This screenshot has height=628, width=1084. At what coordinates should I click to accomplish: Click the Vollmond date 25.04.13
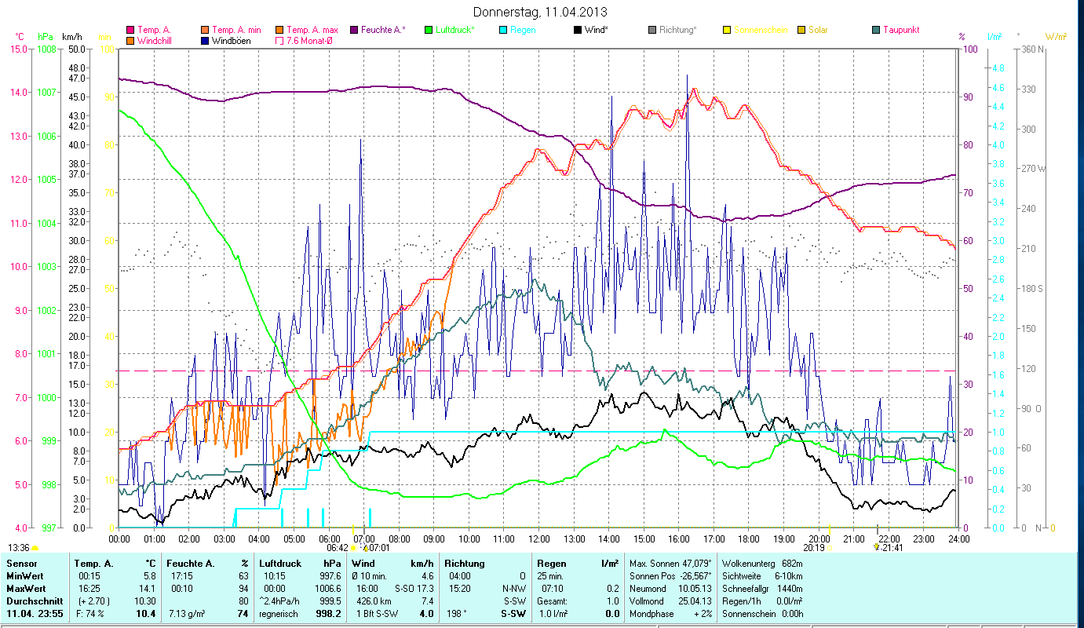(694, 601)
